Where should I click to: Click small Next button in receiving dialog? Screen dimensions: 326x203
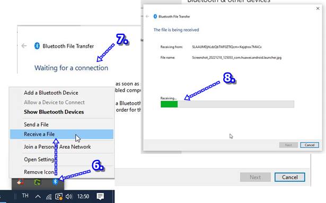[288, 145]
